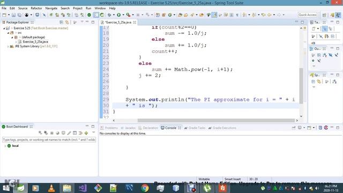Click the Run External Tools icon
The width and height of the screenshot is (343, 193).
(128, 15)
